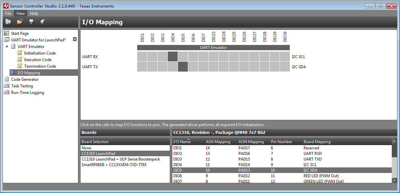Image resolution: width=400 pixels, height=193 pixels.
Task: Click the UART RX row label
Action: click(x=90, y=57)
